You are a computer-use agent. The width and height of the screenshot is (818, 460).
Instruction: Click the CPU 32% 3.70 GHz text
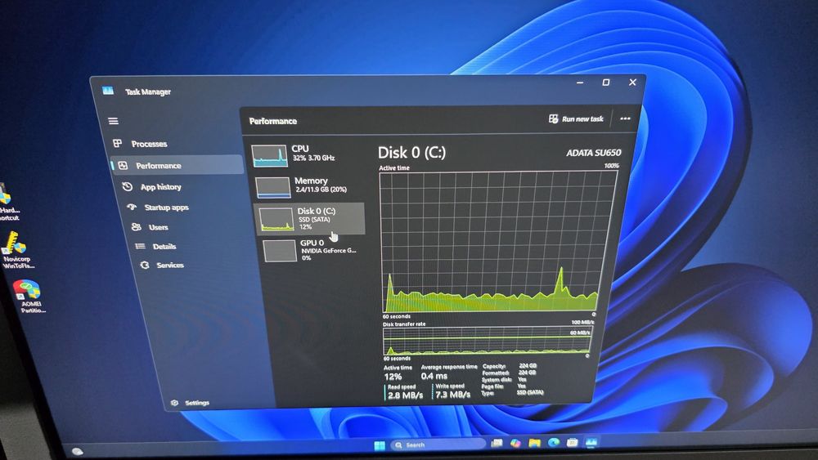tap(313, 158)
